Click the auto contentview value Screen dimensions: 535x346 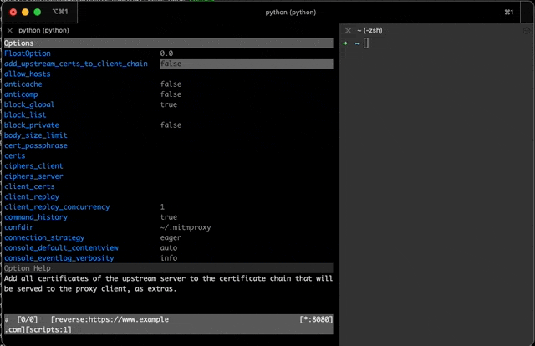click(169, 248)
